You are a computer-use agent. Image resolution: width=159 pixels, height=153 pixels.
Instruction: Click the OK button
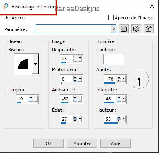point(49,143)
